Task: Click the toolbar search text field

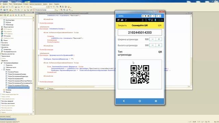Action: pyautogui.click(x=39, y=7)
